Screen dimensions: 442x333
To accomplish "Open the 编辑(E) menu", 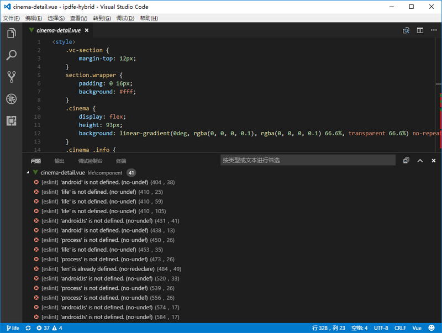I will pyautogui.click(x=34, y=18).
